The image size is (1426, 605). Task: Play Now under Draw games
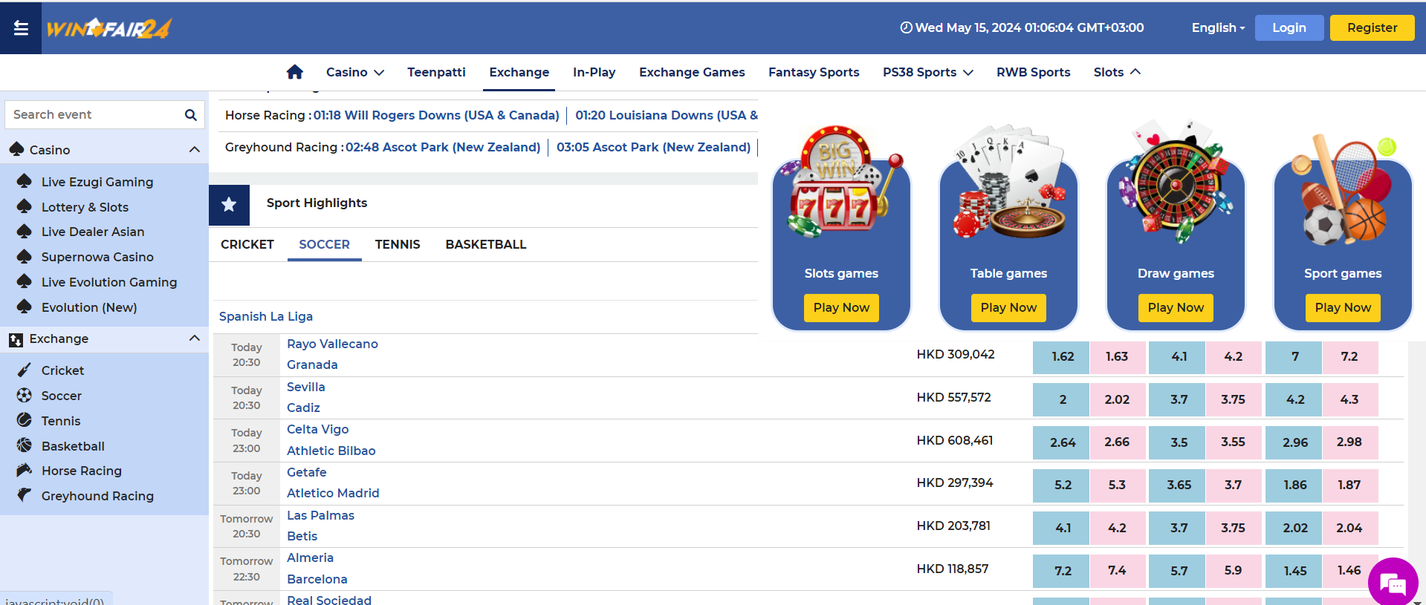click(x=1176, y=307)
